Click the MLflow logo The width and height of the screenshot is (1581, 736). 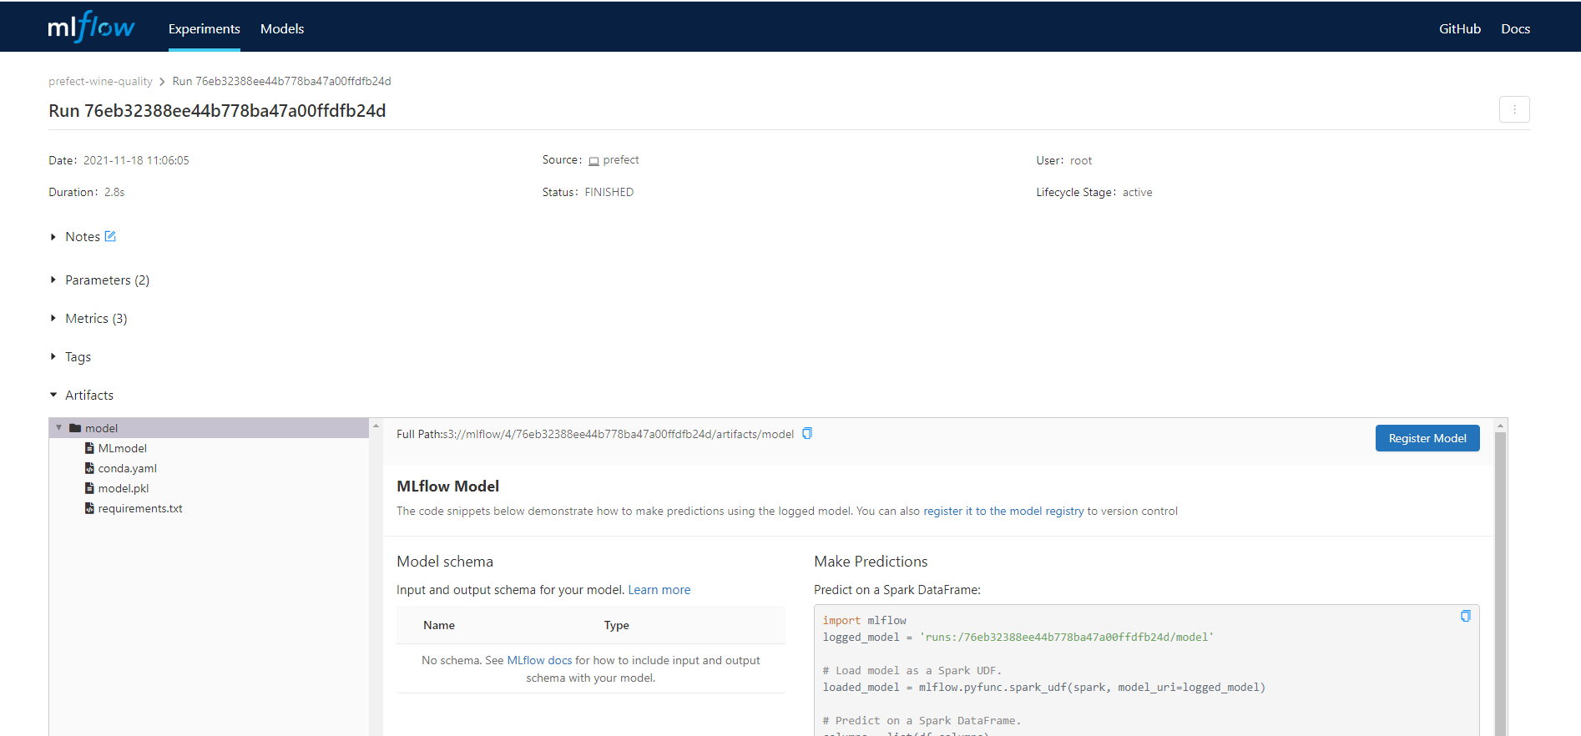(x=91, y=28)
